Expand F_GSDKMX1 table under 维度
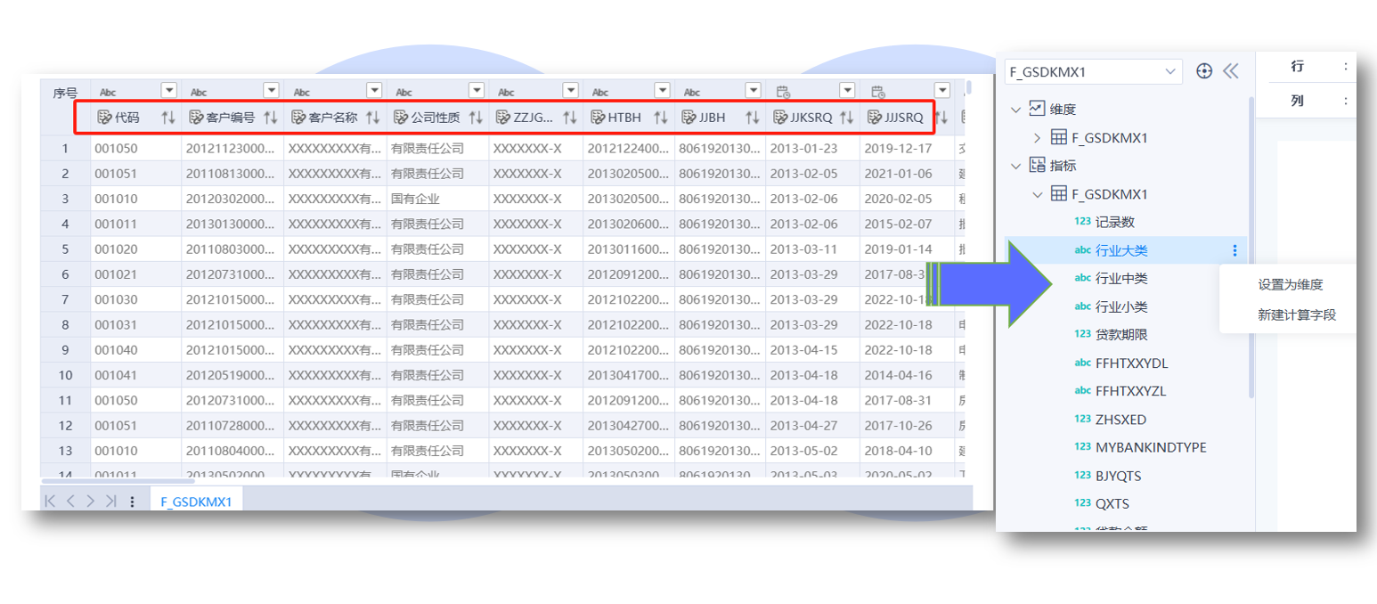1377x604 pixels. click(1037, 137)
